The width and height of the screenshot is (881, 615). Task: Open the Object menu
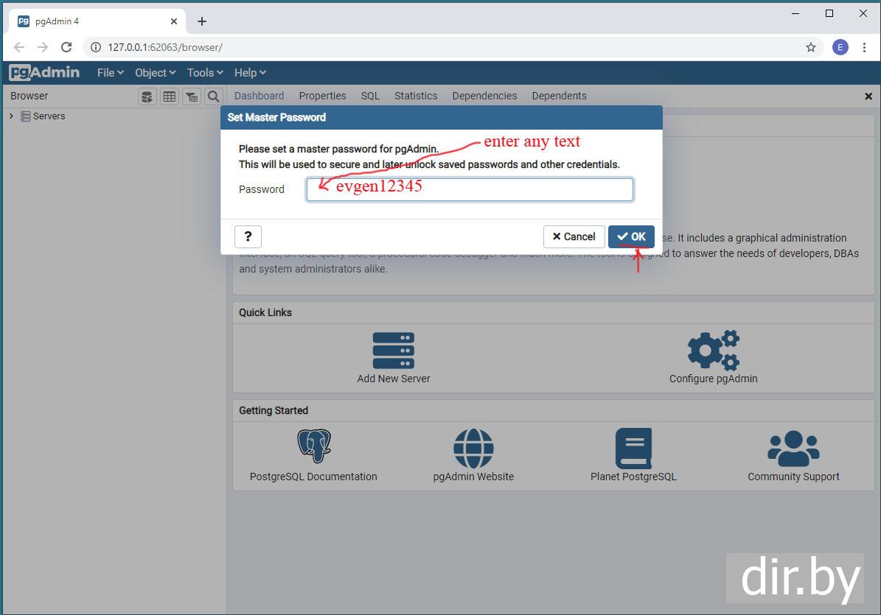pos(155,72)
